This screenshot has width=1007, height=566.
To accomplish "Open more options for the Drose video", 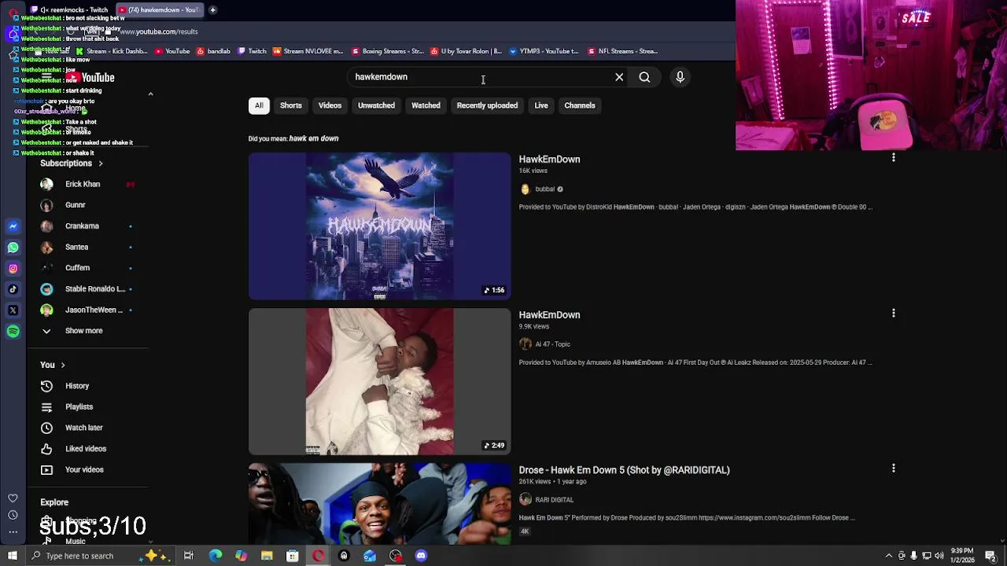I will coord(893,469).
